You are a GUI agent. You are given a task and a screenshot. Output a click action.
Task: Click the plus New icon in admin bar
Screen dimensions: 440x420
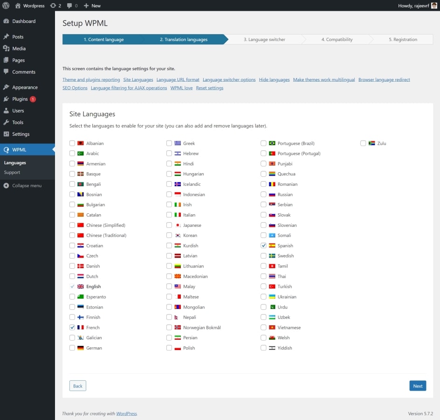coord(86,6)
